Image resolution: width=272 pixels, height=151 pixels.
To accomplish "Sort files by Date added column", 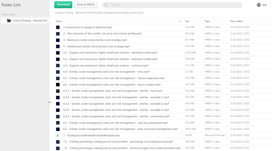I will tap(236, 21).
